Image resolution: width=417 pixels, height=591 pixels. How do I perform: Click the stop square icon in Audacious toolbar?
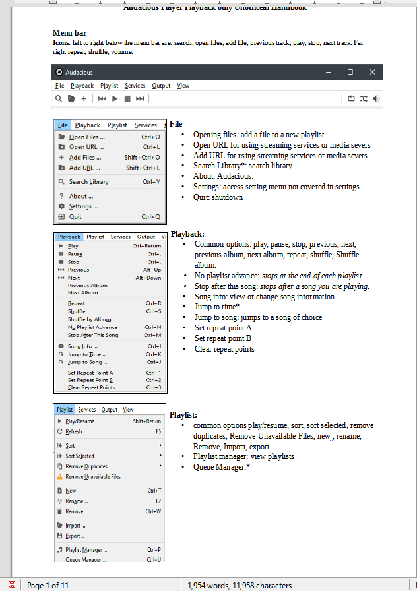click(127, 98)
